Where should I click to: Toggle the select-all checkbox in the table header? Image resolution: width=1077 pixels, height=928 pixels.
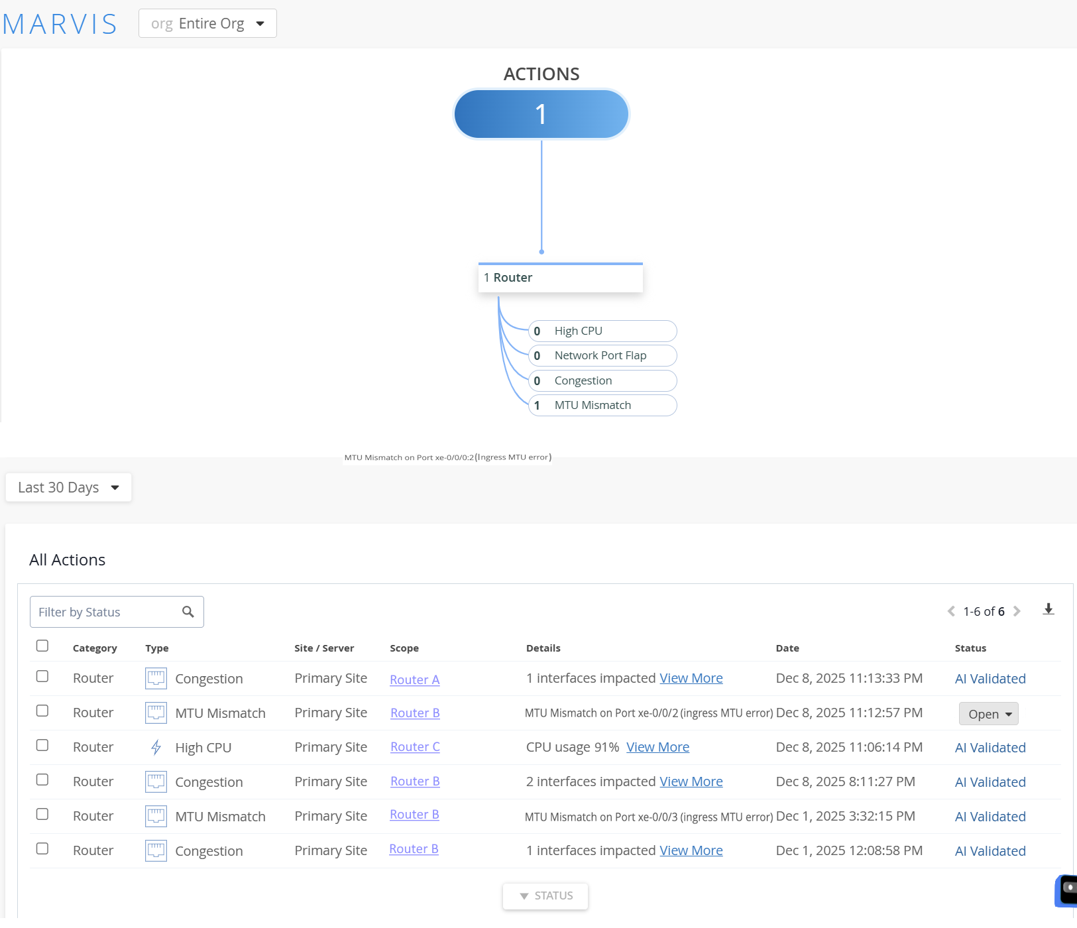tap(42, 646)
